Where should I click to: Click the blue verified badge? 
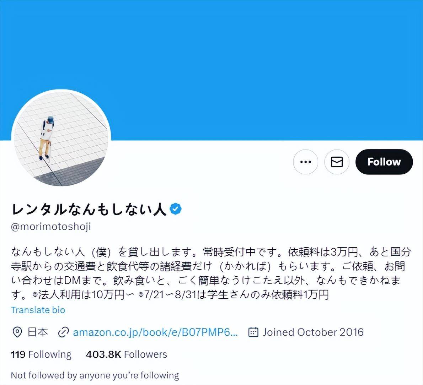tap(175, 209)
